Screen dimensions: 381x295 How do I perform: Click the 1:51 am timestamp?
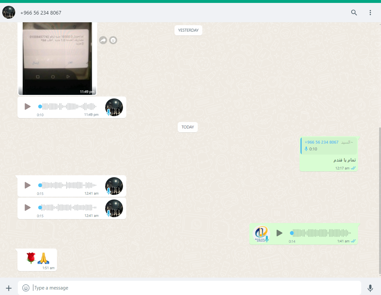coord(48,268)
